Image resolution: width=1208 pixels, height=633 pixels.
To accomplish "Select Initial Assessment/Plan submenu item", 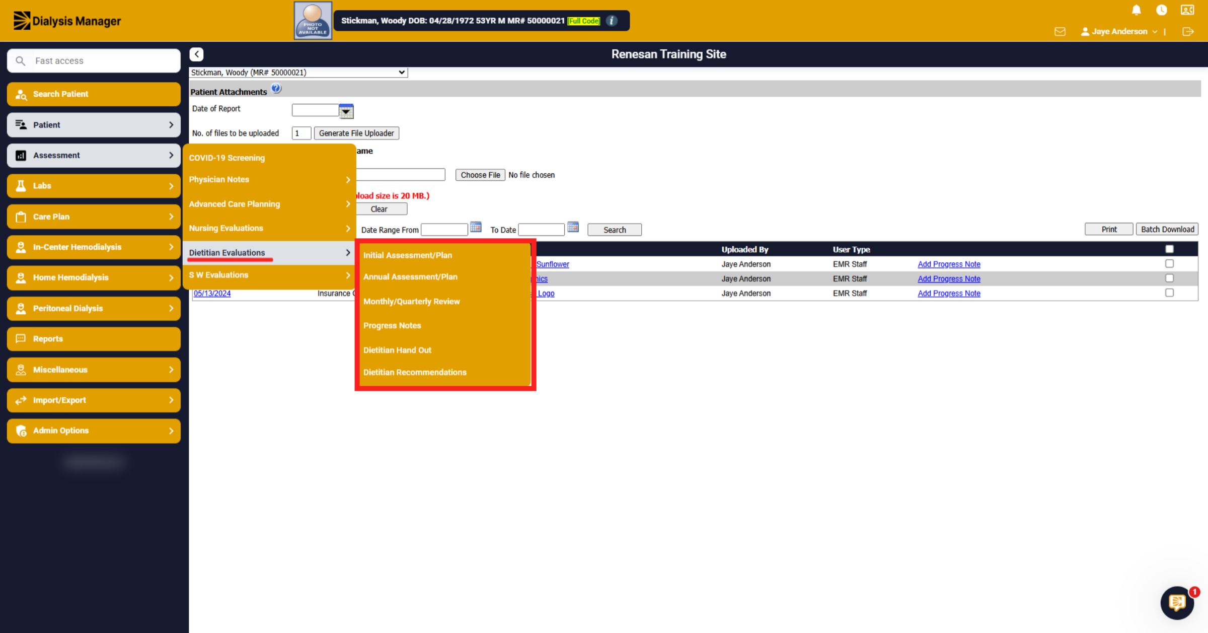I will click(407, 255).
